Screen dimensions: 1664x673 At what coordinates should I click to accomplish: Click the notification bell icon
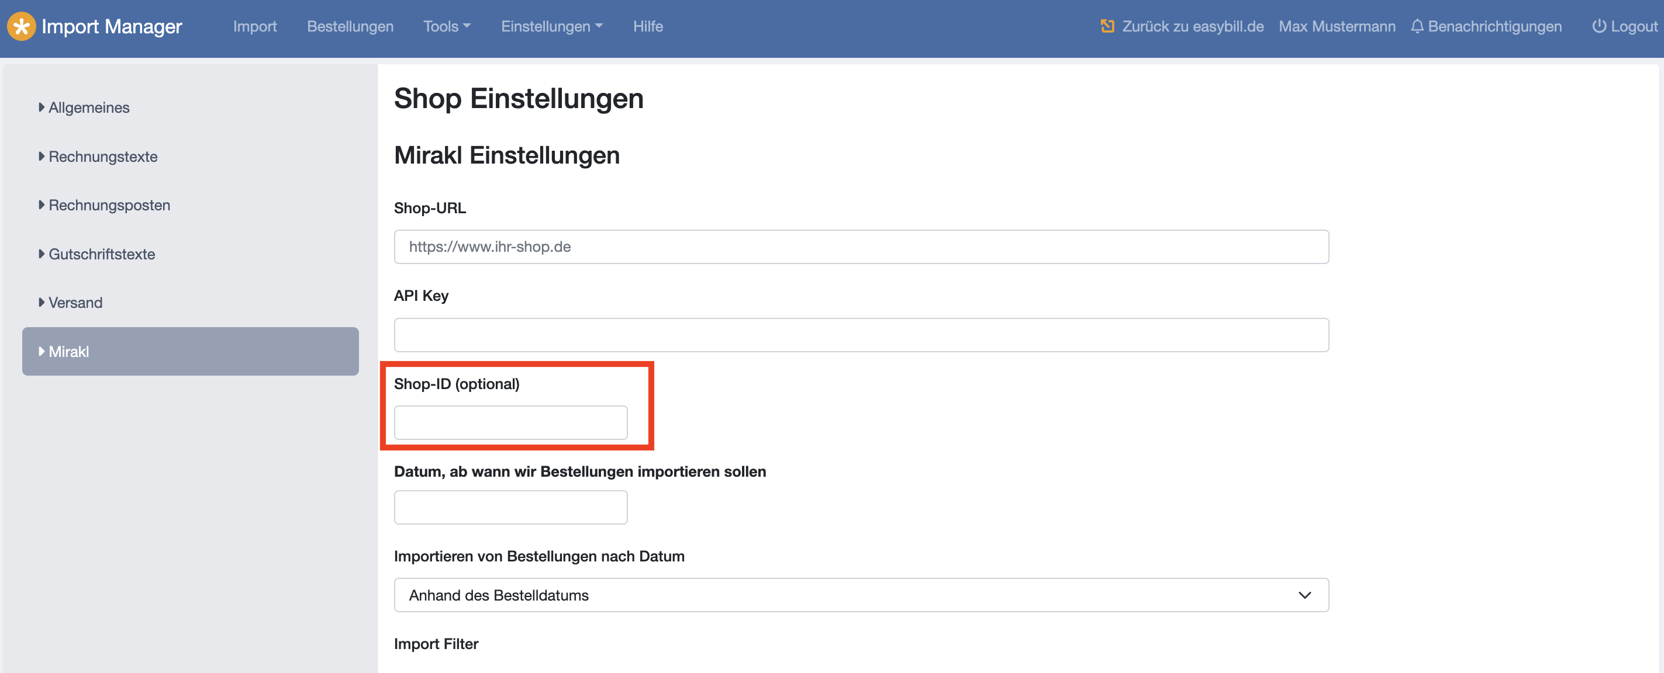tap(1417, 26)
